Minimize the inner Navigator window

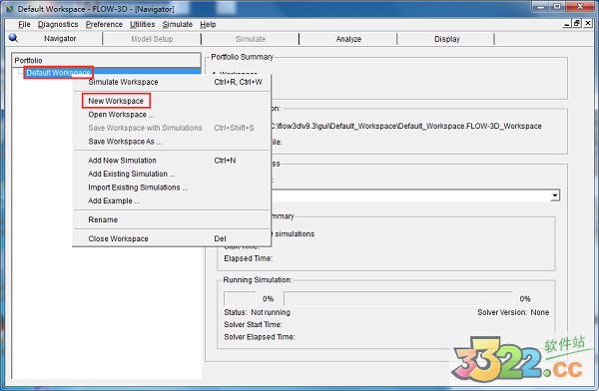(x=567, y=23)
